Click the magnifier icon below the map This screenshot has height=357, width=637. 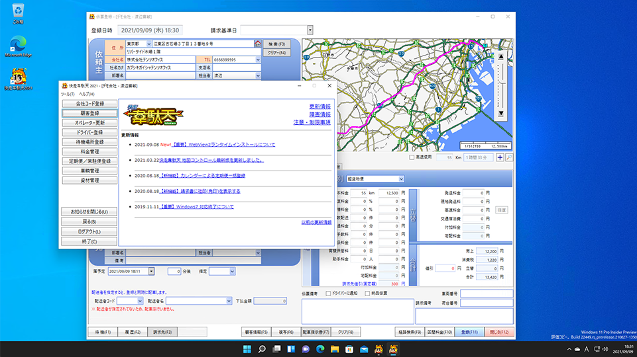point(509,158)
